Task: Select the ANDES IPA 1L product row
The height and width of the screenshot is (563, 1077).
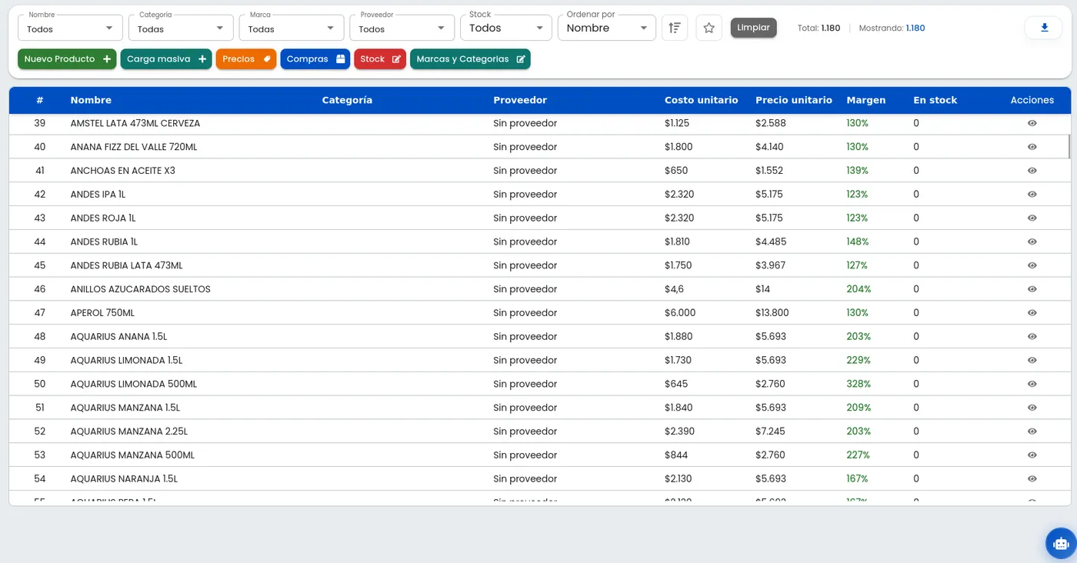Action: point(98,195)
